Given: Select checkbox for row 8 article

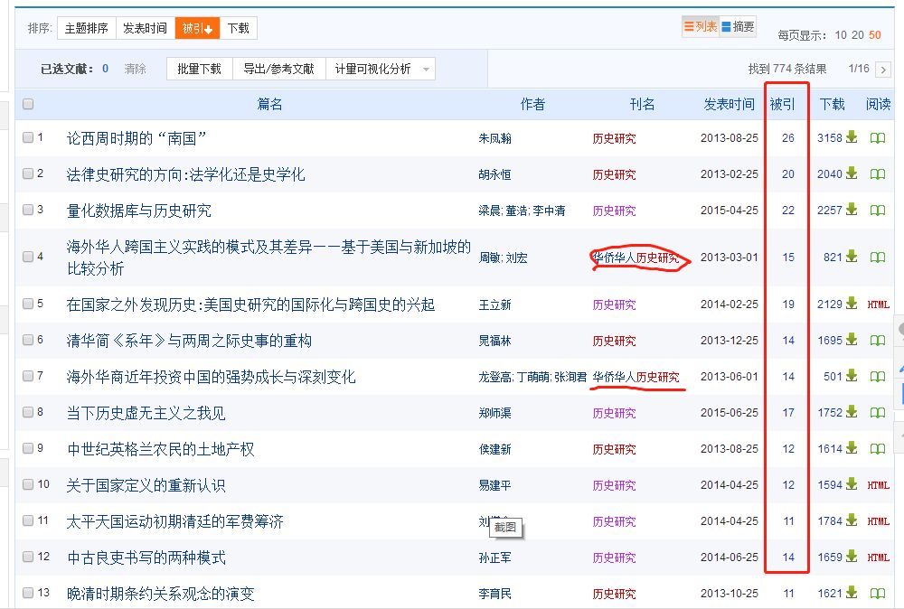Looking at the screenshot, I should click(x=28, y=413).
